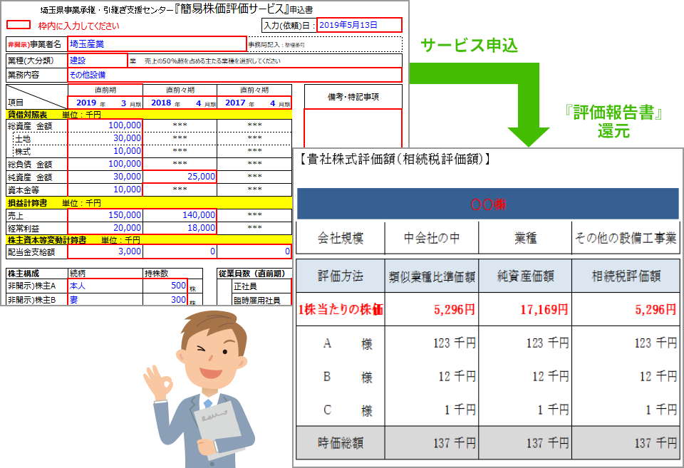Select the net assets cell showing 25,000
684x468 pixels.
pos(180,176)
